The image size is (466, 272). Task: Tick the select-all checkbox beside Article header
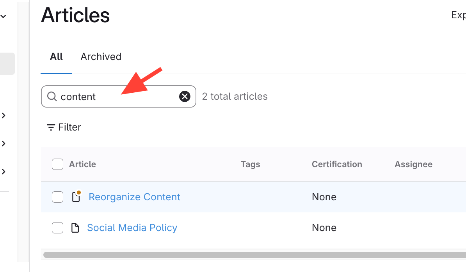coord(57,164)
